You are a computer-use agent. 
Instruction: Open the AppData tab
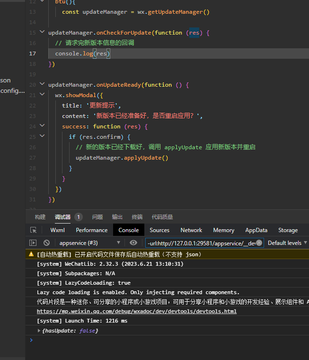coord(256,230)
